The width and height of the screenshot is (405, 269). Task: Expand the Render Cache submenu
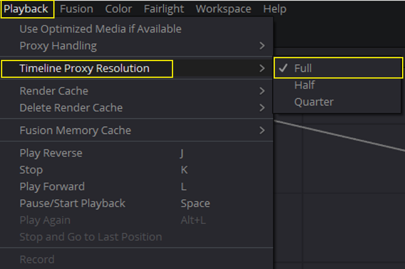(x=136, y=91)
